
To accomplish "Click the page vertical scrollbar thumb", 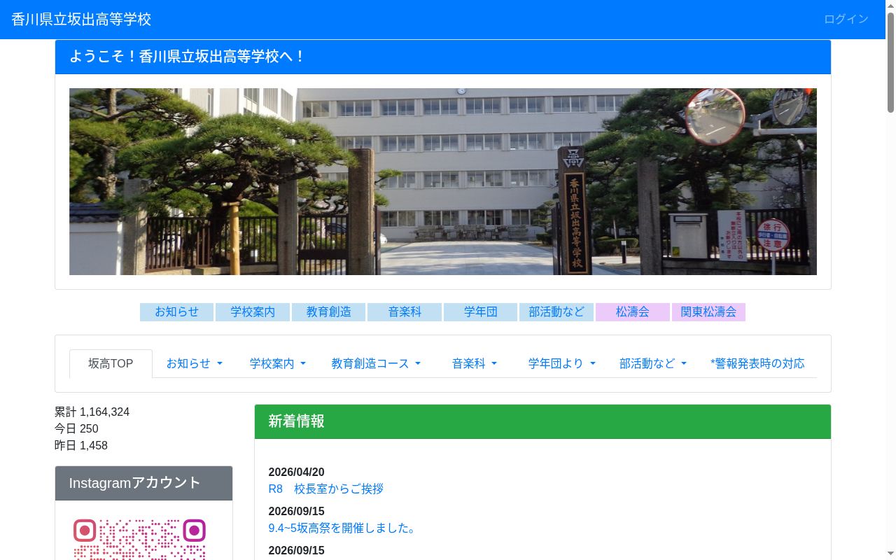I will 890,62.
